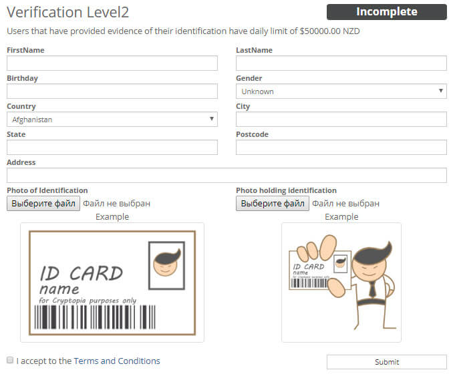This screenshot has height=374, width=451.
Task: Open the Gender dropdown
Action: coord(341,91)
